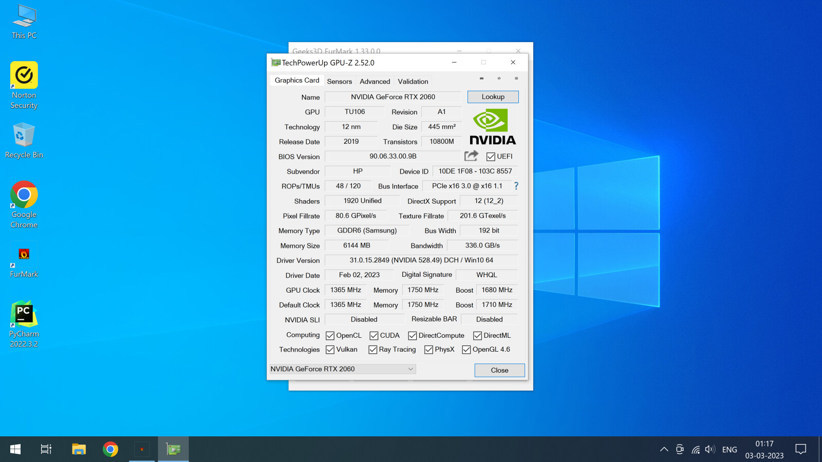
Task: Minimize the GPU-Z window
Action: tap(454, 63)
